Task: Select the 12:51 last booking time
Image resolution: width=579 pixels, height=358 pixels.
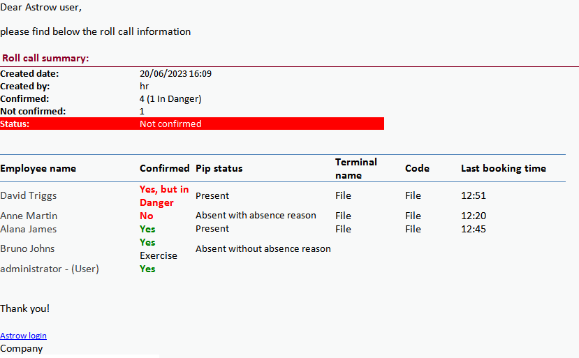Action: (473, 195)
